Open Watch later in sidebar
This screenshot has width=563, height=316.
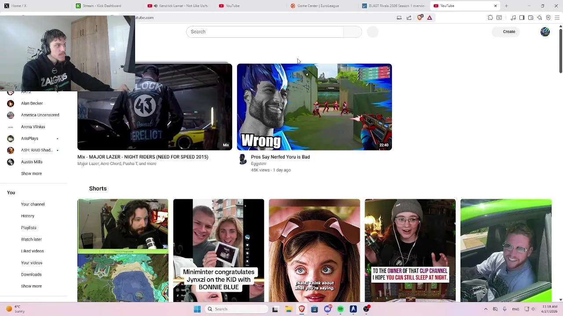tap(31, 239)
